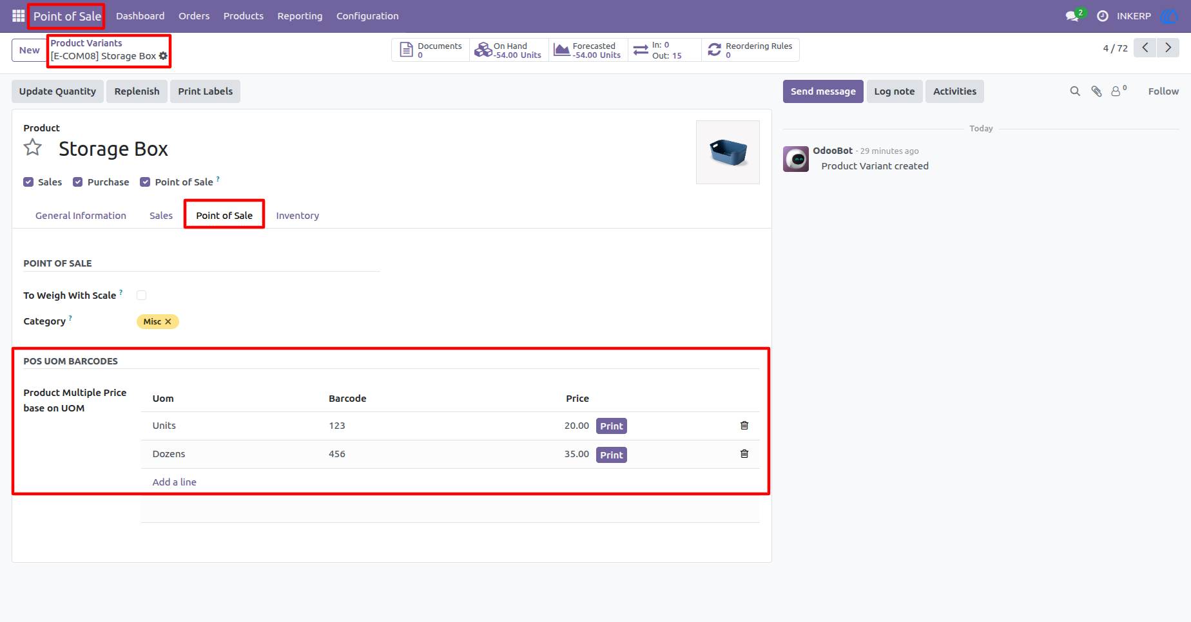The width and height of the screenshot is (1191, 622).
Task: Search messages in the chatter
Action: 1075,91
